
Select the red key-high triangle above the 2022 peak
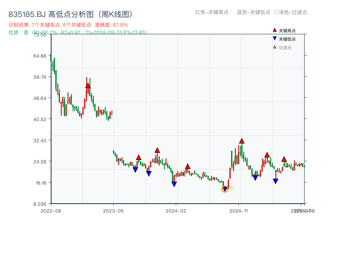[87, 85]
